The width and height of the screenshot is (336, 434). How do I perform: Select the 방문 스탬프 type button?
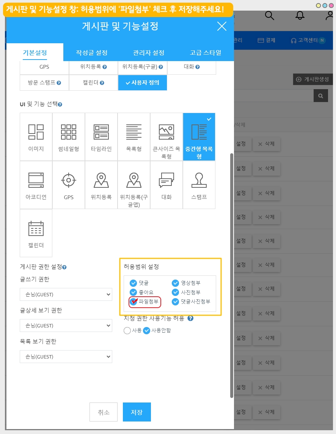(44, 83)
